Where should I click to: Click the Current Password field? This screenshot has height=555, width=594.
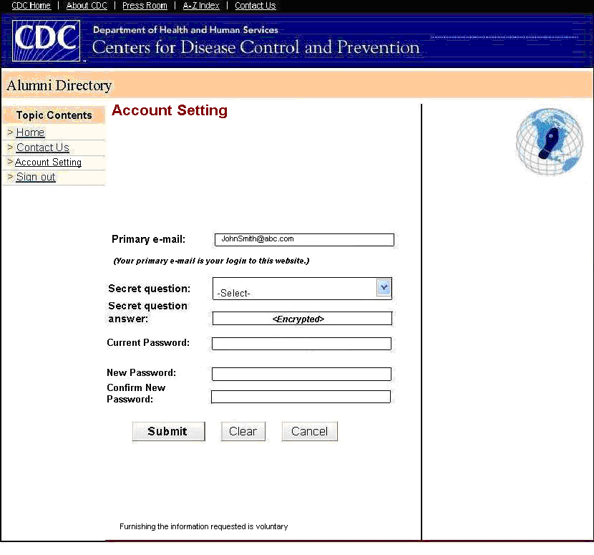301,344
